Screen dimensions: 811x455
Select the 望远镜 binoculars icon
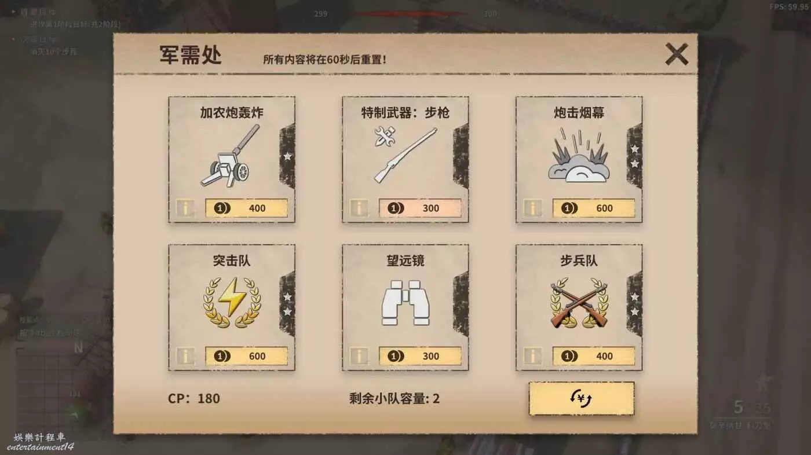(x=405, y=303)
